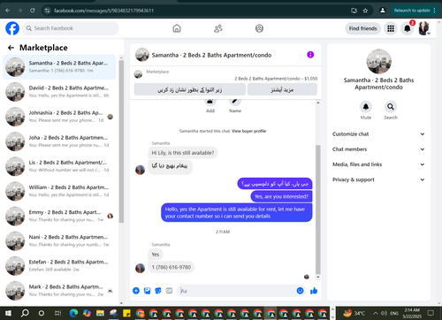This screenshot has height=320, width=442.
Task: Open the Emmy conversation
Action: click(x=59, y=216)
